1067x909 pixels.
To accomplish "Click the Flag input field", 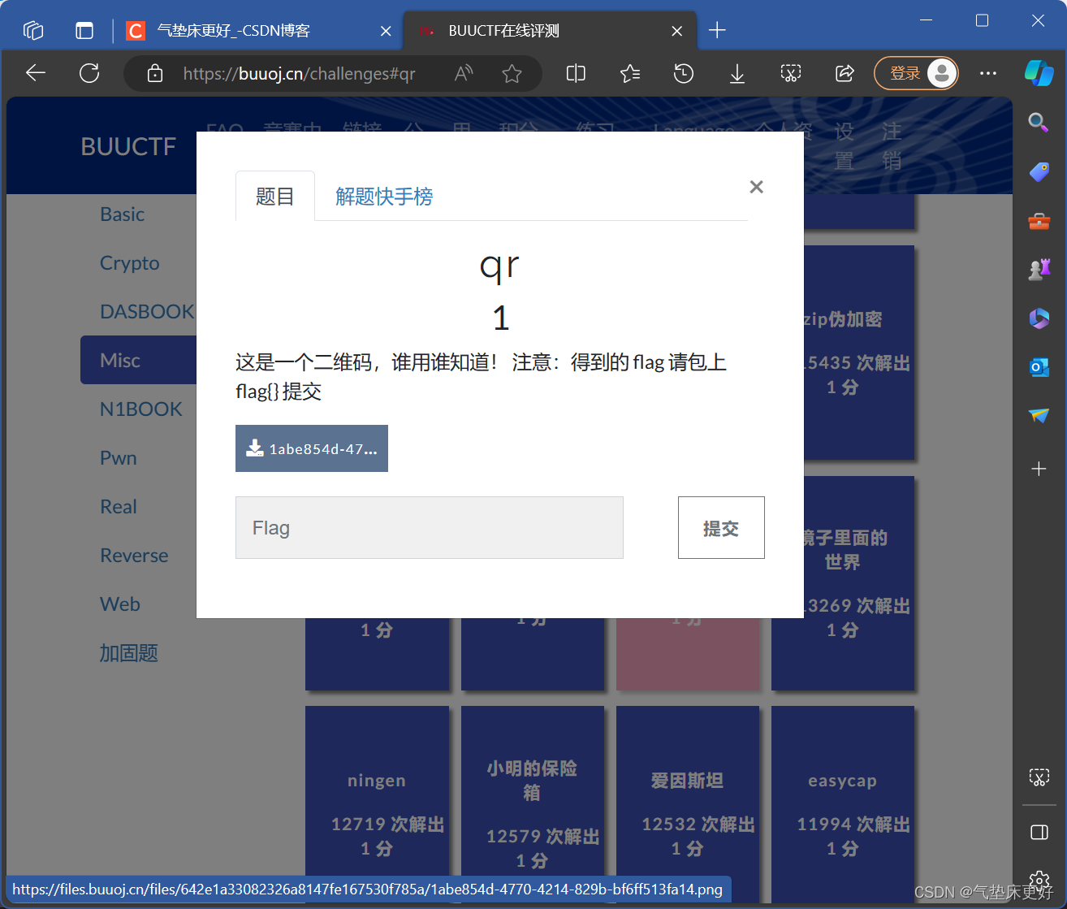I will click(429, 527).
